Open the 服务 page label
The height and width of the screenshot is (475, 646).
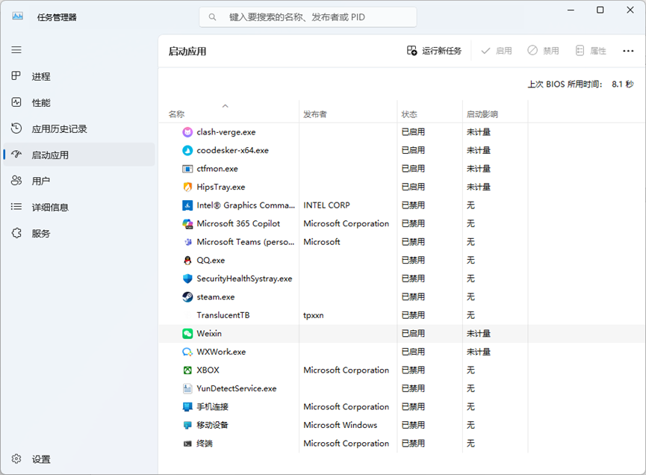click(41, 233)
